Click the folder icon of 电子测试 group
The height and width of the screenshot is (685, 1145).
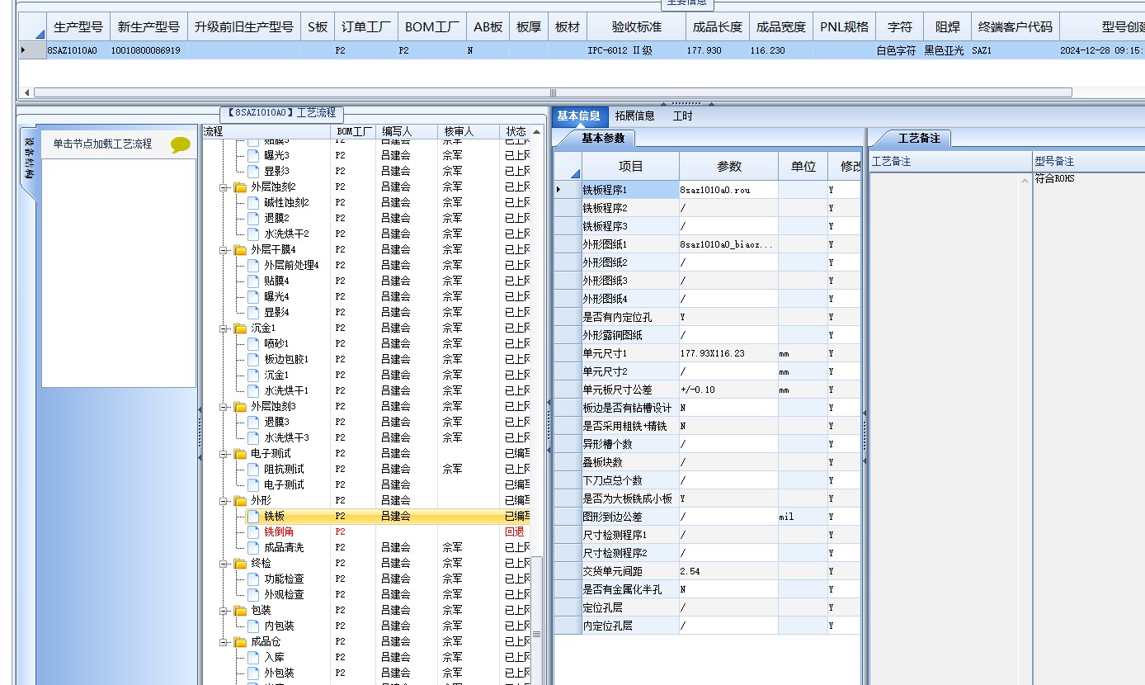[x=240, y=454]
